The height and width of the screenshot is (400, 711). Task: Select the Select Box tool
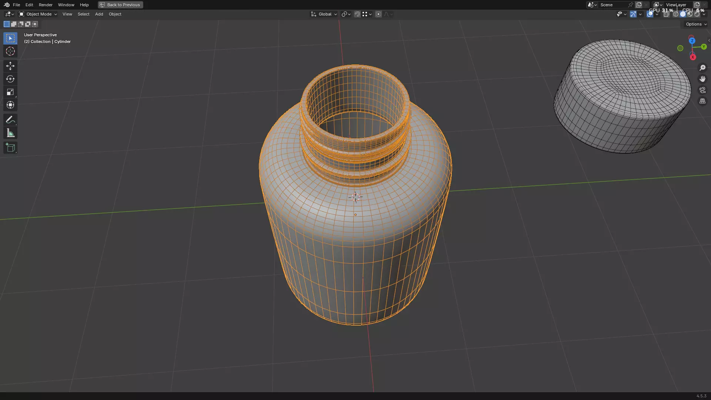pyautogui.click(x=10, y=38)
